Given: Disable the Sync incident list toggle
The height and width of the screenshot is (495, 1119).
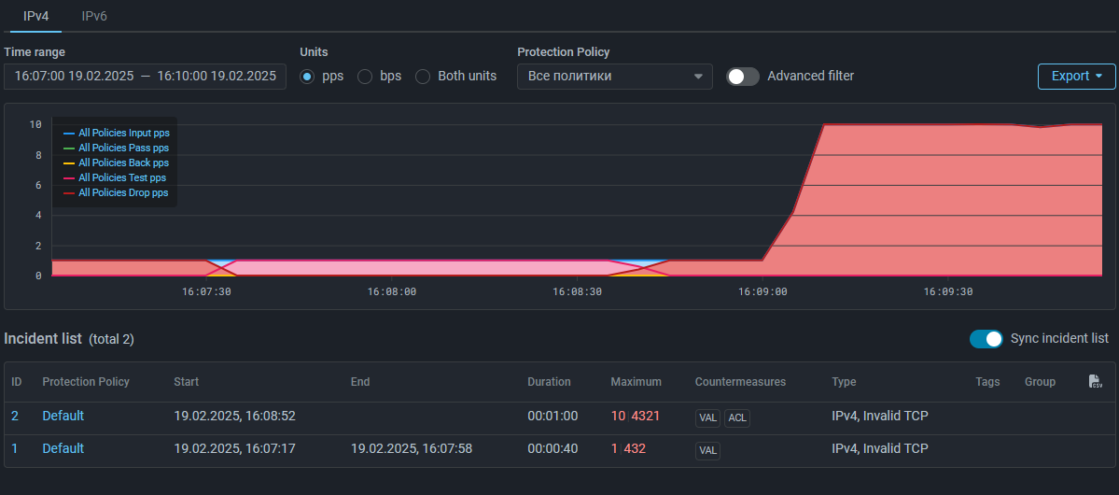Looking at the screenshot, I should [986, 338].
